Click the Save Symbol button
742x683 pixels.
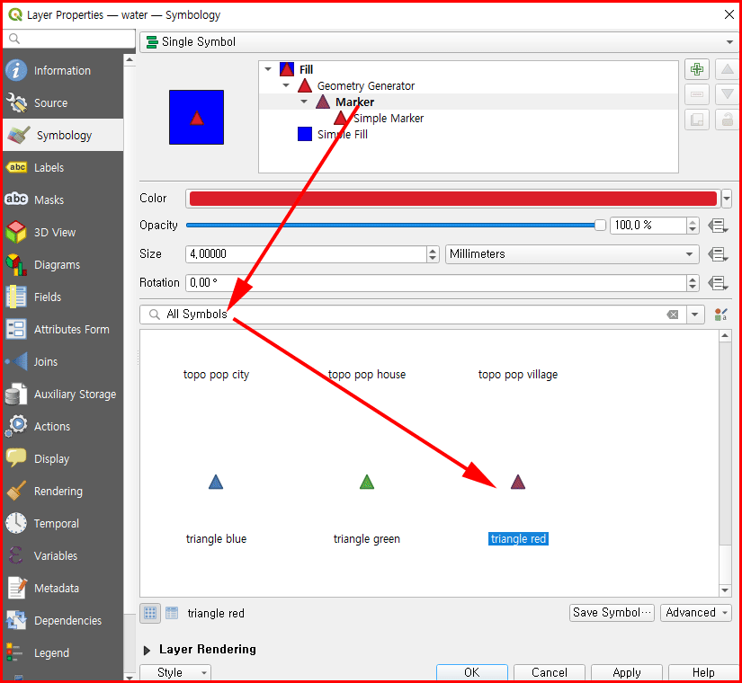coord(612,613)
